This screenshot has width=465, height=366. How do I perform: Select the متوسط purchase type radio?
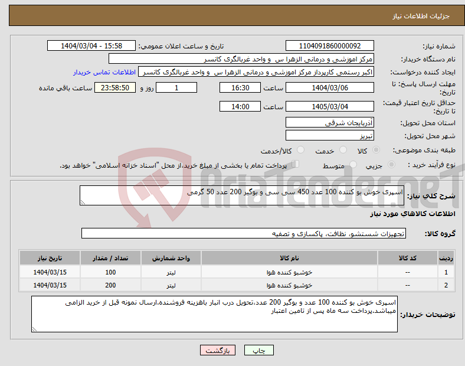353,164
